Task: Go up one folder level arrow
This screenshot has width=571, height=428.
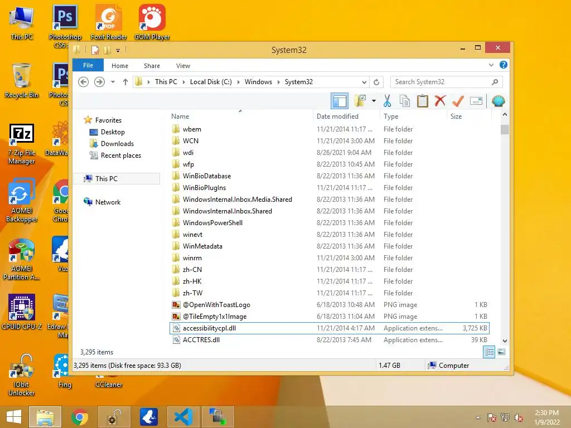Action: 125,82
